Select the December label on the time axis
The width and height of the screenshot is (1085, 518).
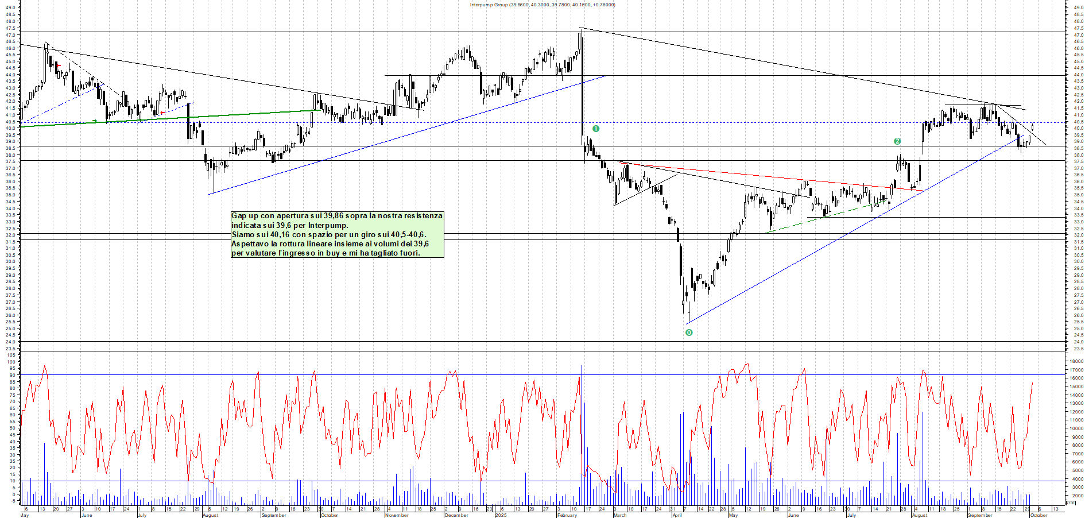456,515
